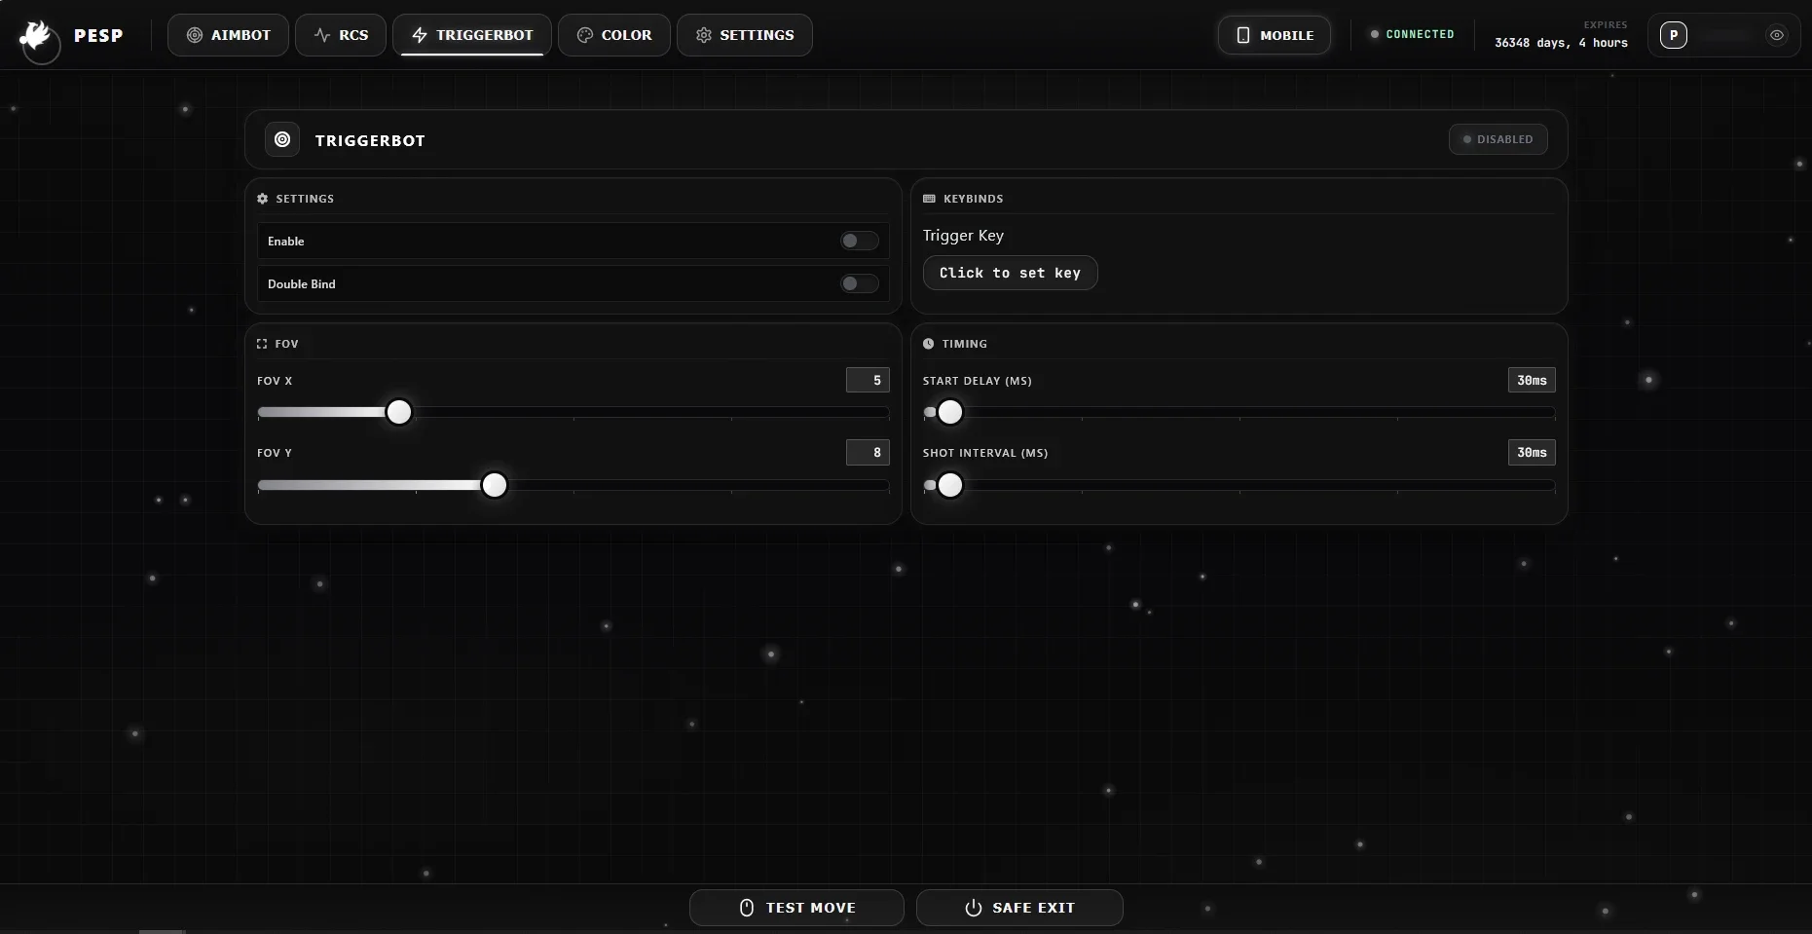Click the Disabled status badge
The height and width of the screenshot is (934, 1812).
[x=1498, y=139]
